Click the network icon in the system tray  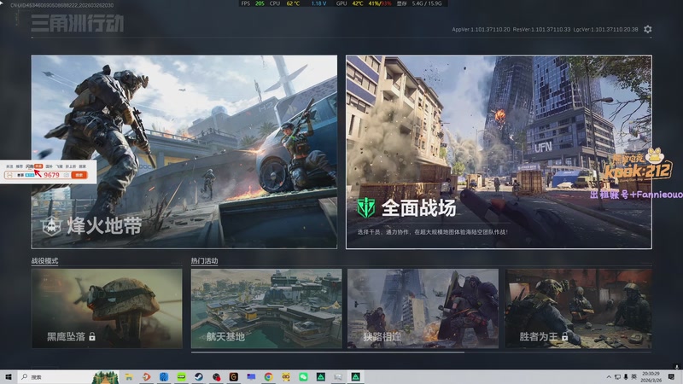(x=617, y=377)
